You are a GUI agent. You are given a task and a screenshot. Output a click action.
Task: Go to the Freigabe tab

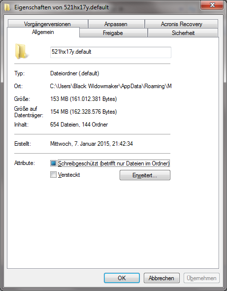point(113,33)
